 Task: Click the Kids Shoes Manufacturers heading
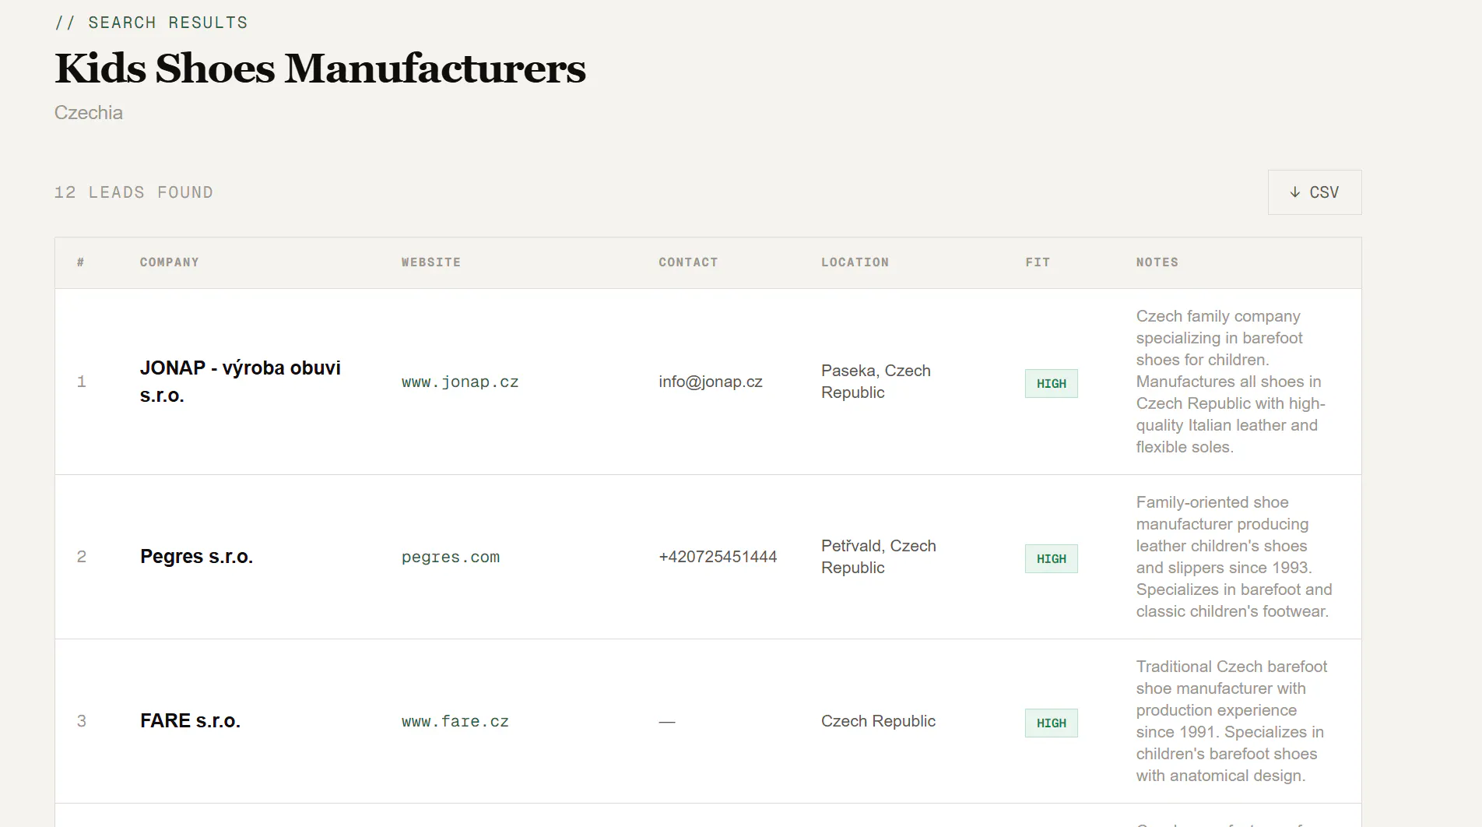(320, 69)
